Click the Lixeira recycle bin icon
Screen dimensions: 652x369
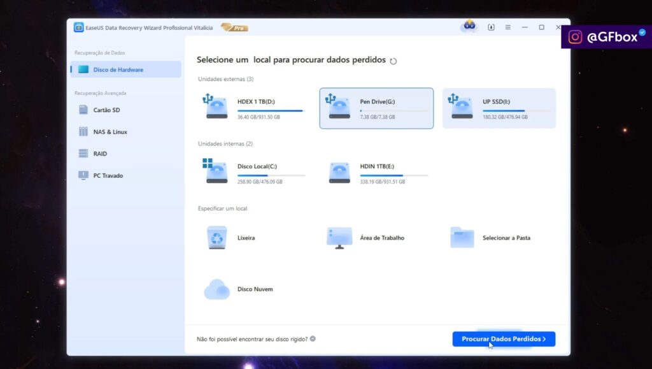(x=216, y=238)
